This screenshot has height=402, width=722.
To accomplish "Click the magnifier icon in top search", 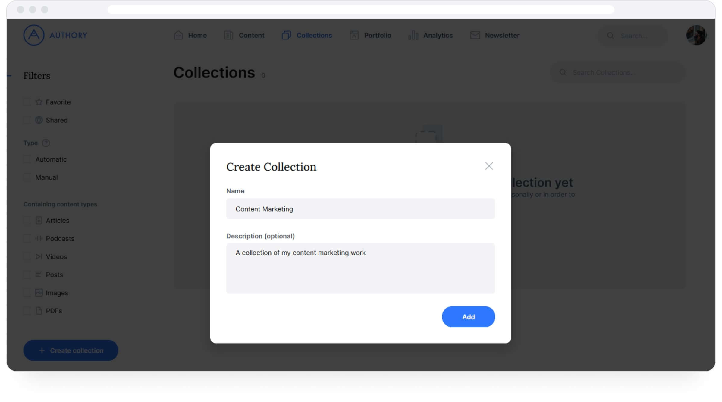I will point(611,36).
